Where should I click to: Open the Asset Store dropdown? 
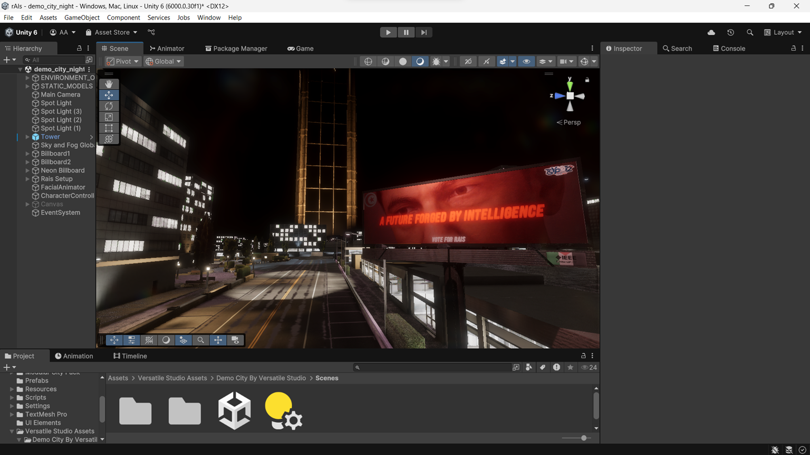[x=111, y=33]
